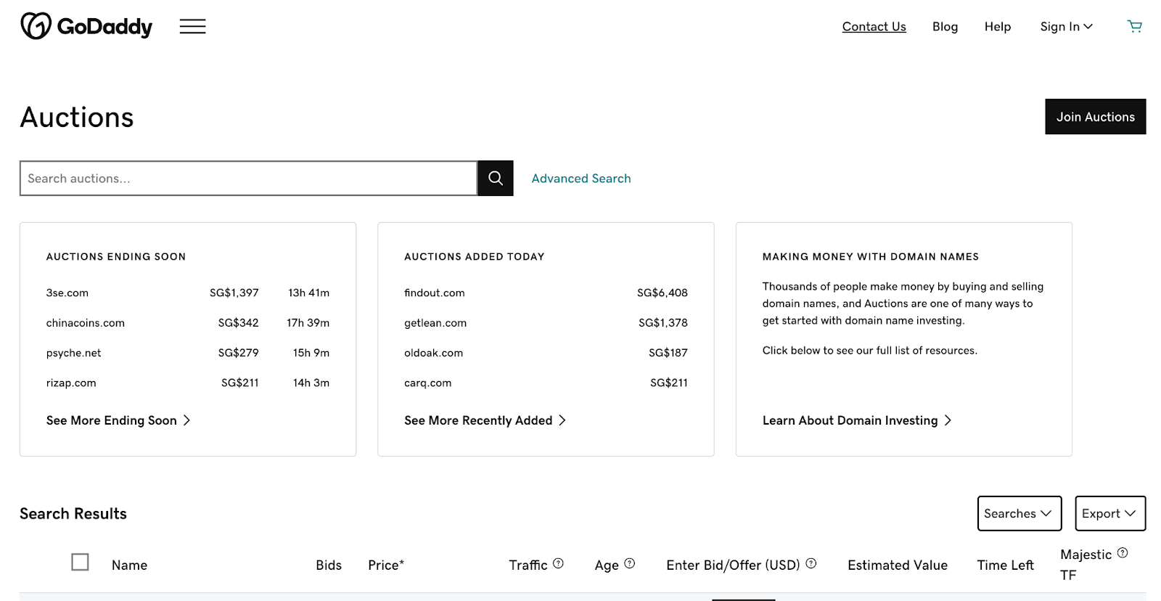Image resolution: width=1161 pixels, height=601 pixels.
Task: Open the Searches dropdown
Action: point(1020,513)
